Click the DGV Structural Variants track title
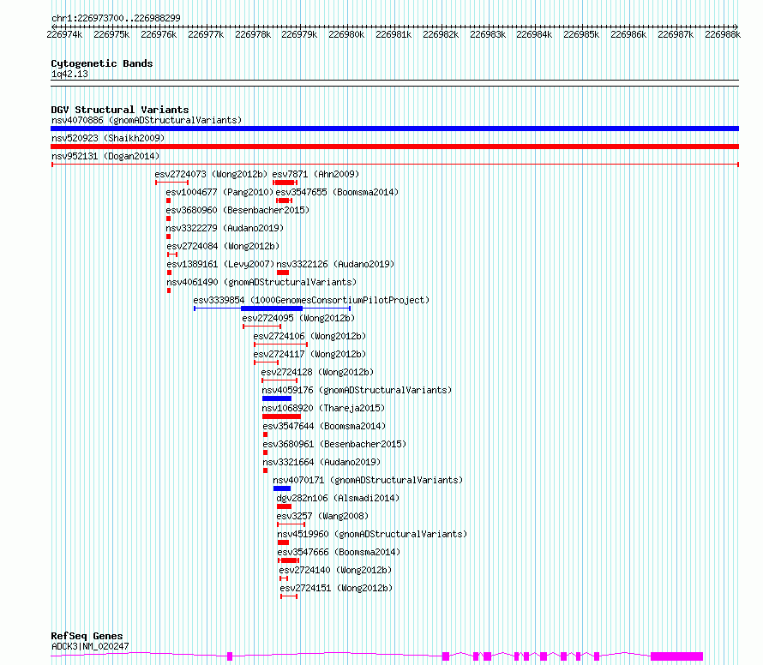The height and width of the screenshot is (665, 763). coord(120,110)
